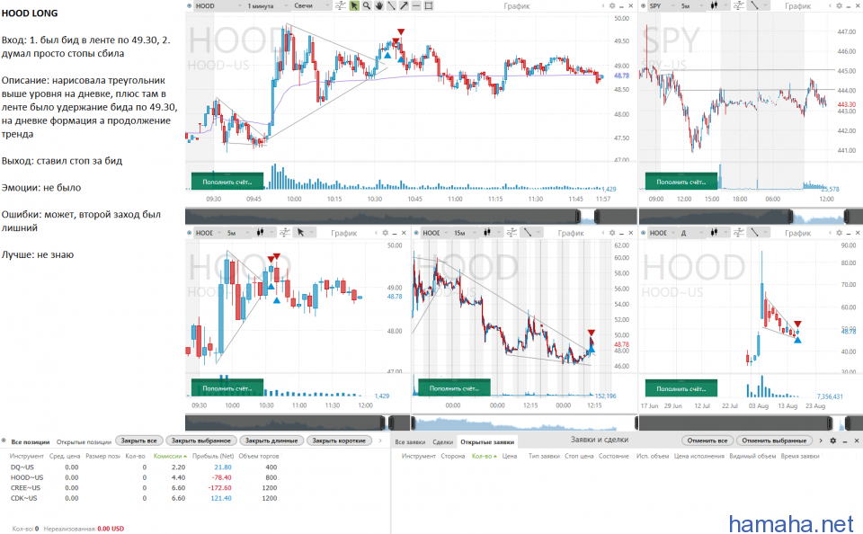Click back chevron in HOOD daily chart header

coord(830,233)
